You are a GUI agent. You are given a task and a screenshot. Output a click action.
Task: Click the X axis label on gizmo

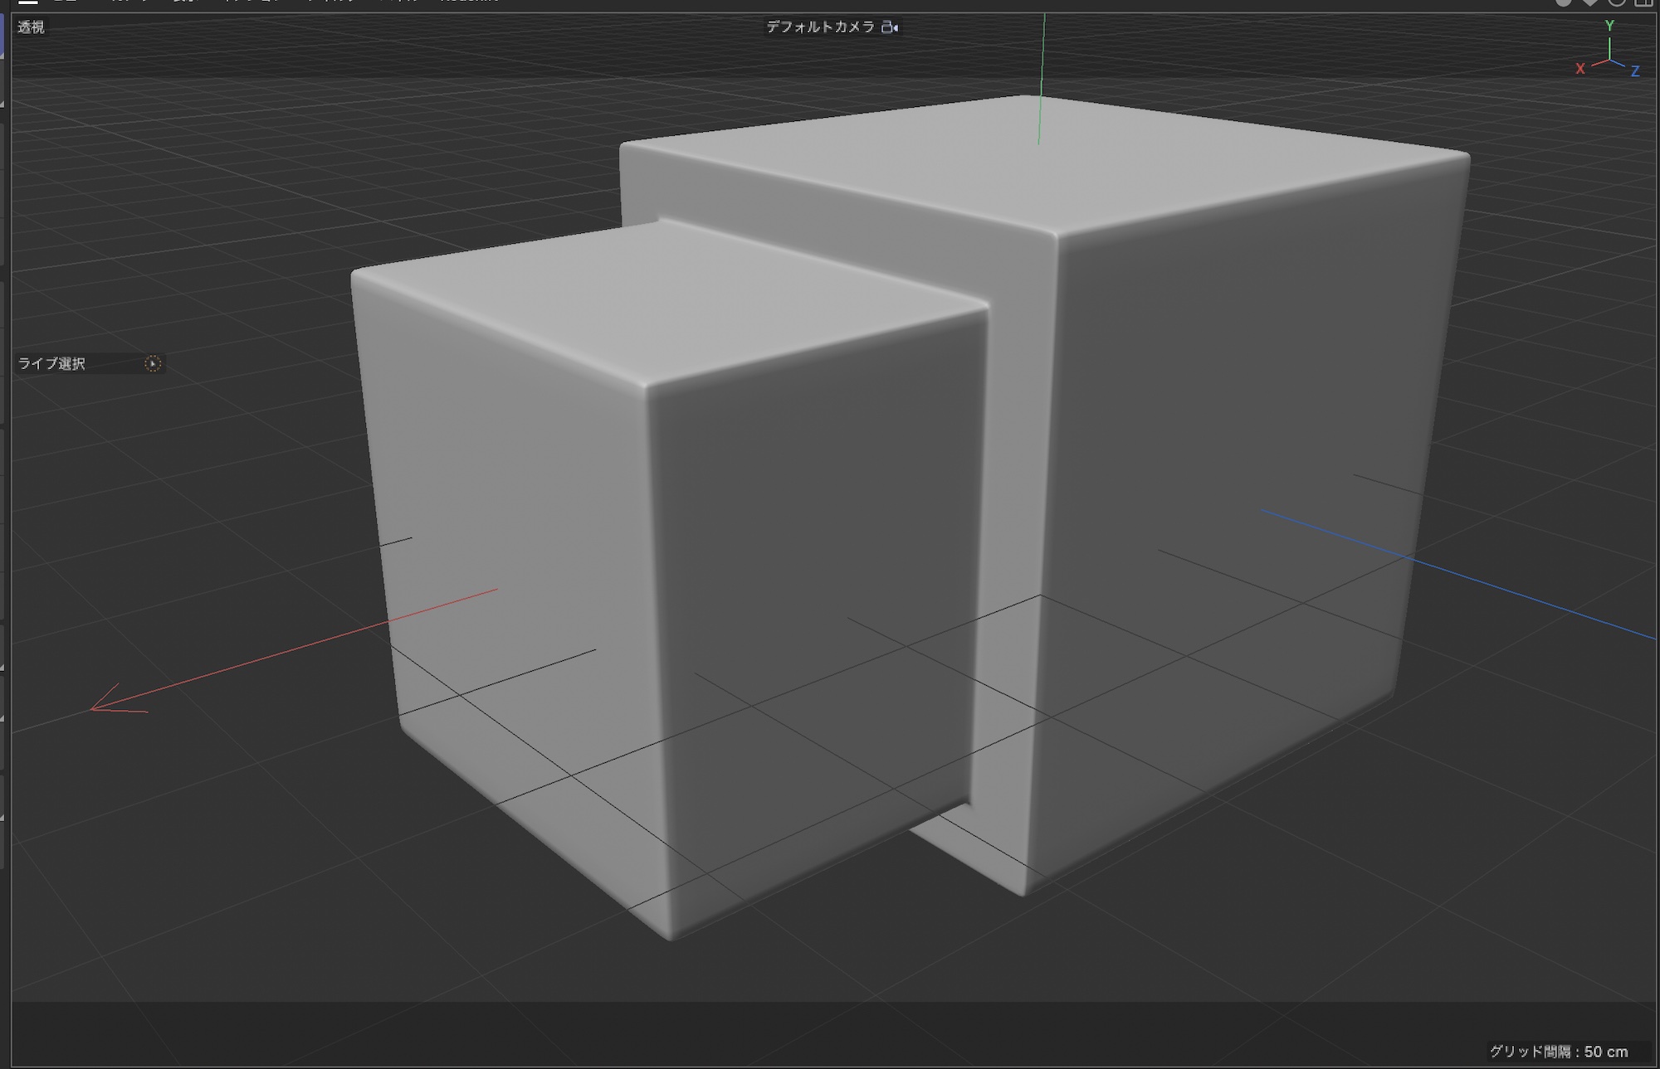[1580, 69]
